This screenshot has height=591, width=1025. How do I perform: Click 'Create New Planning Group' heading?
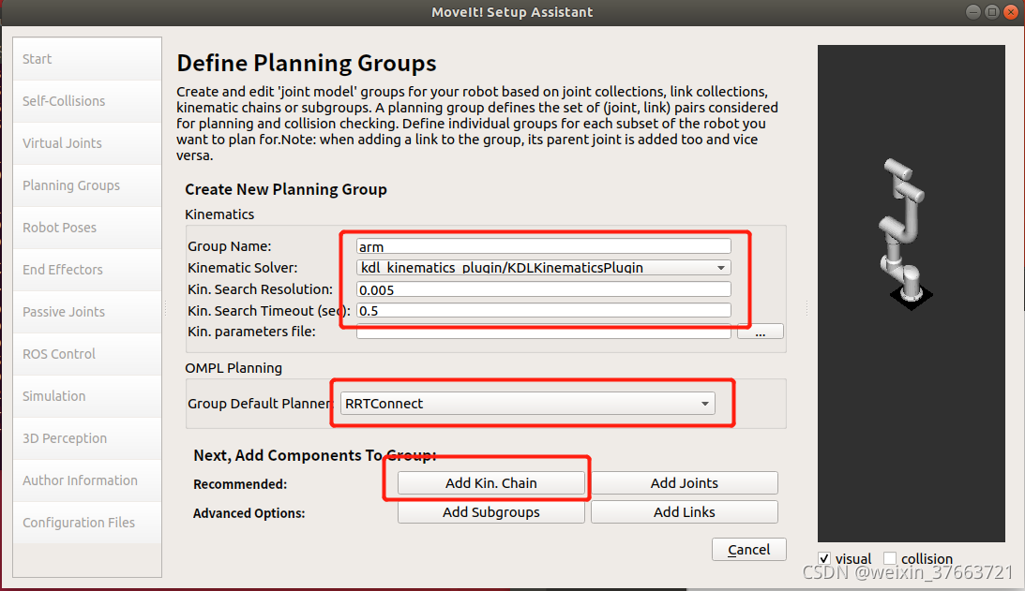(x=286, y=189)
